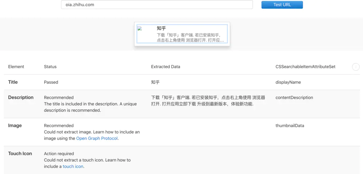
Task: Select the Image row label
Action: point(15,125)
